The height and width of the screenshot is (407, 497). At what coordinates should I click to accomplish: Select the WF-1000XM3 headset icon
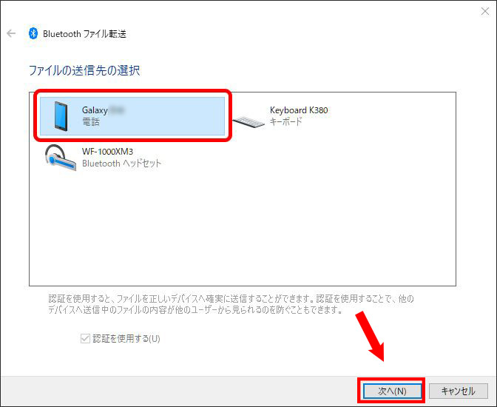(60, 158)
